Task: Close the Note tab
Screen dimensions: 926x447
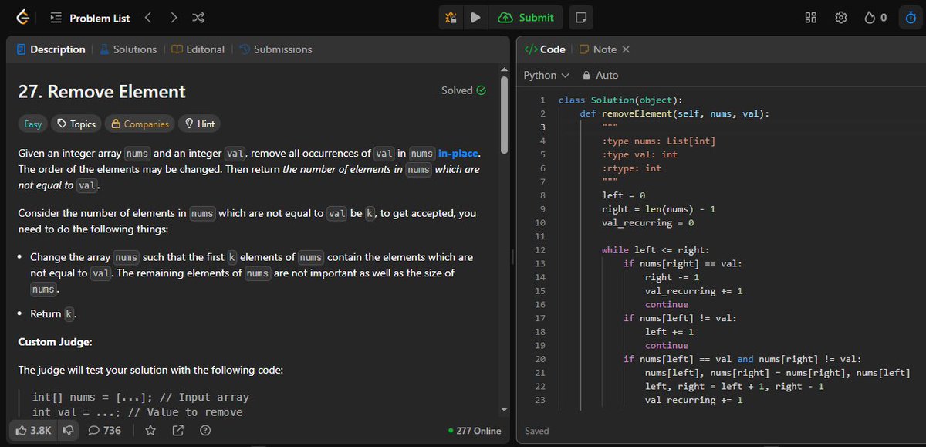Action: [626, 49]
